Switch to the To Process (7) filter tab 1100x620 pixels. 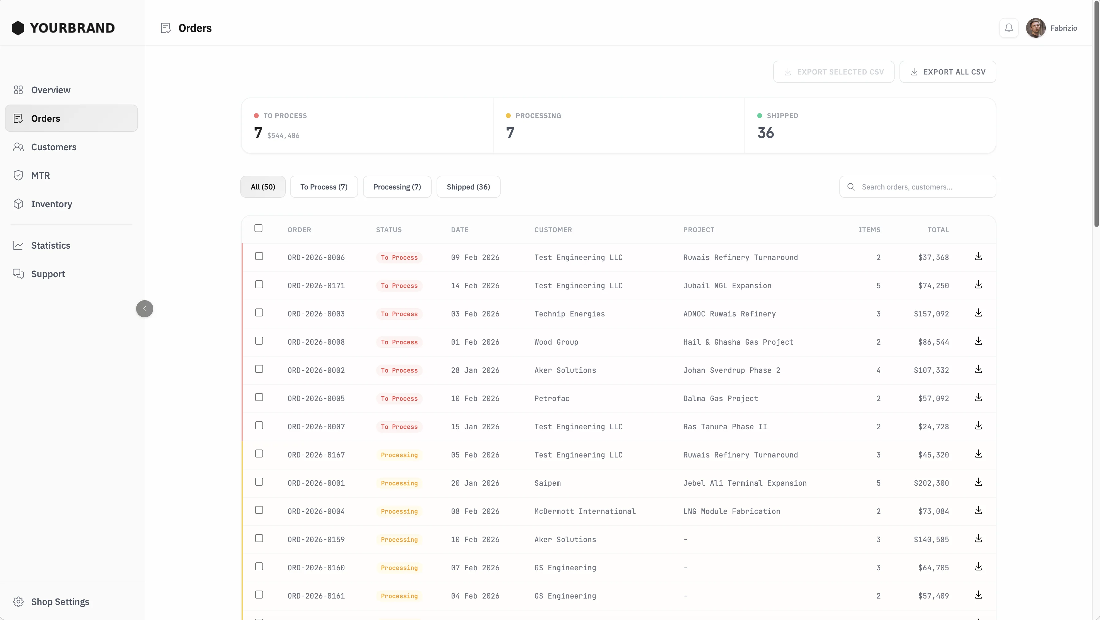324,187
